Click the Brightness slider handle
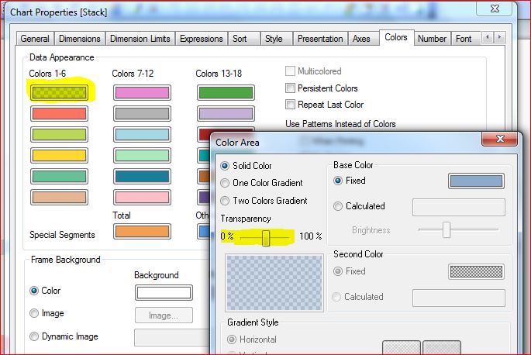Image resolution: width=531 pixels, height=355 pixels. [447, 230]
